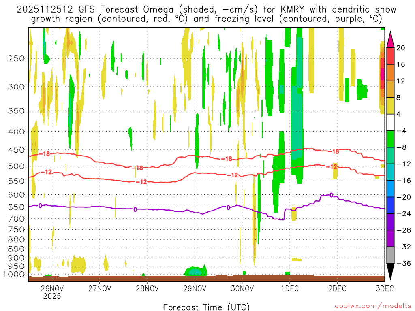The width and height of the screenshot is (415, 311).
Task: Click the 750 pressure level label
Action: tap(16, 230)
